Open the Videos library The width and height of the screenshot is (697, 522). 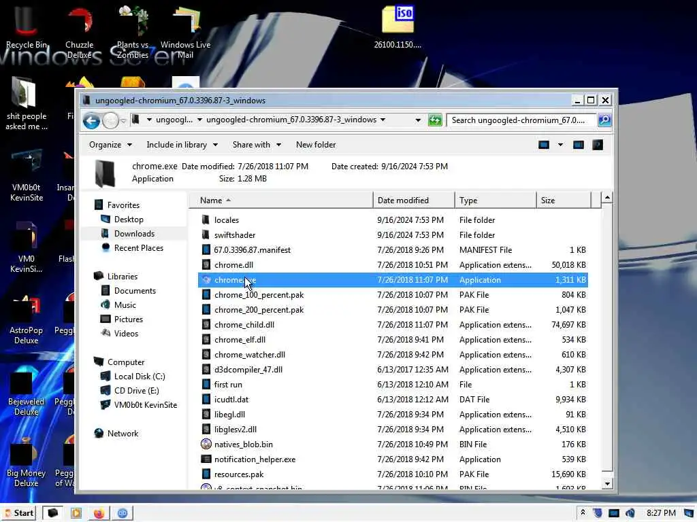pyautogui.click(x=126, y=333)
